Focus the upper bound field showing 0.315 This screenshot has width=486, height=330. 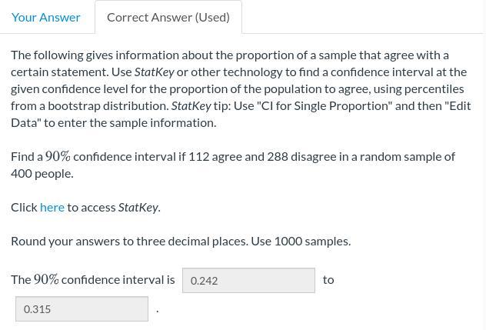(x=82, y=309)
